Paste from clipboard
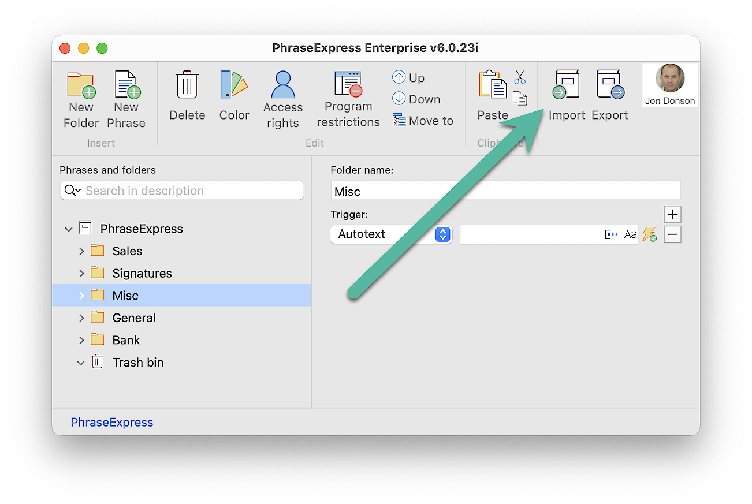The height and width of the screenshot is (504, 752). tap(493, 96)
